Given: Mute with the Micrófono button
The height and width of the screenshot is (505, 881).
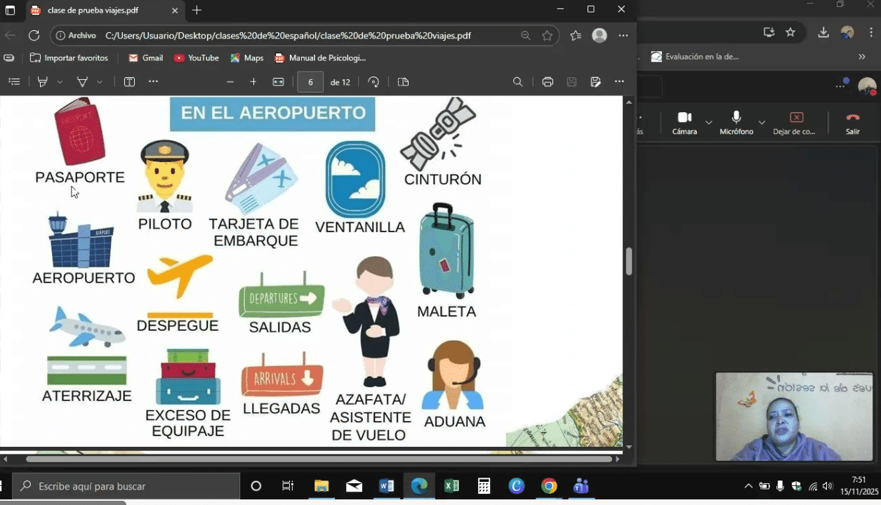Looking at the screenshot, I should [736, 122].
